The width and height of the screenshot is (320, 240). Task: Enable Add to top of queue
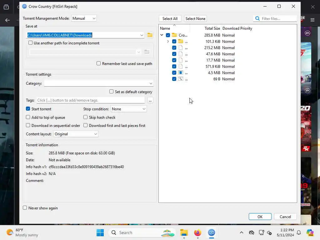tap(28, 117)
